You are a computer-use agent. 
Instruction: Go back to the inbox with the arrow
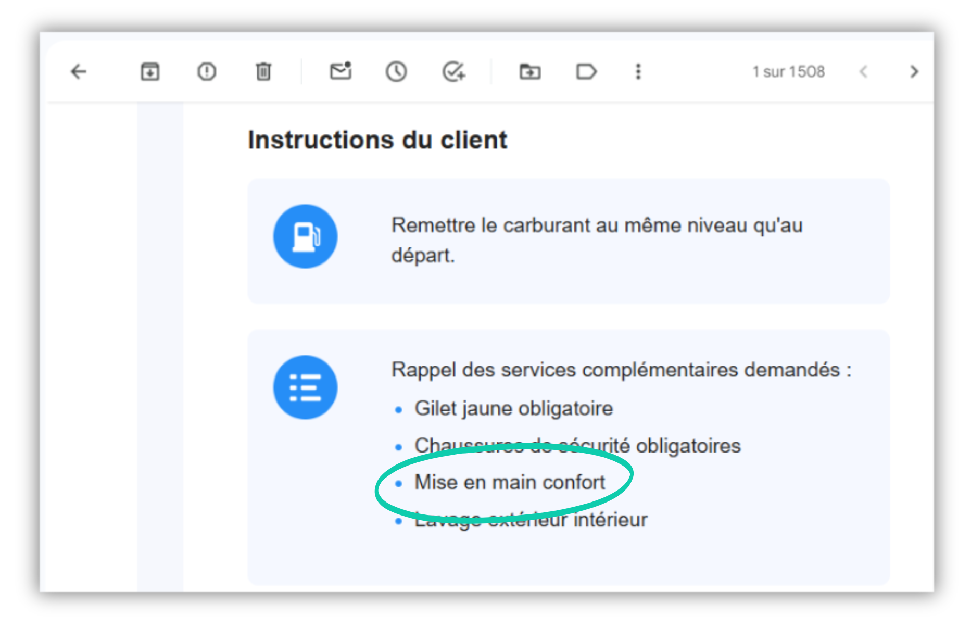79,71
